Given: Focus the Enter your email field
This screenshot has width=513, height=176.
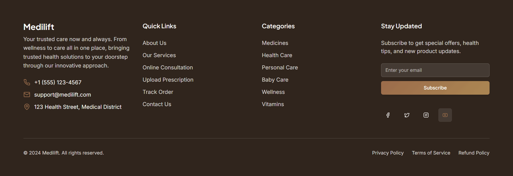Looking at the screenshot, I should coord(435,70).
